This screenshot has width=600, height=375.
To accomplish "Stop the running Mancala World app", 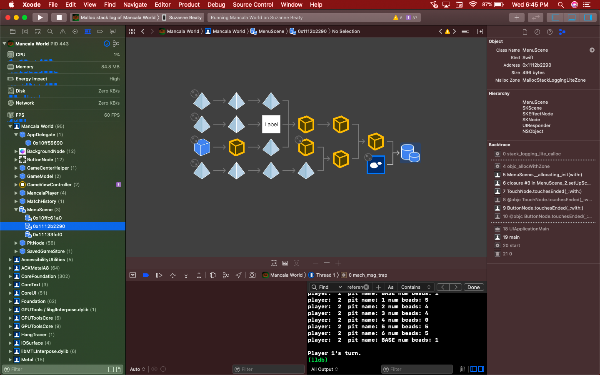I will pyautogui.click(x=59, y=17).
